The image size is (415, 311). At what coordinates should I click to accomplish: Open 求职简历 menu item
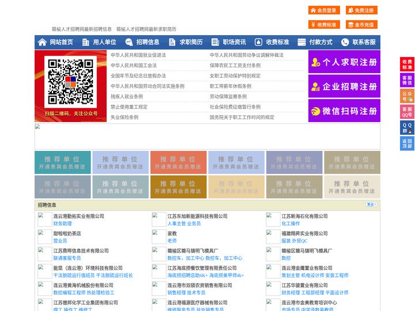[x=191, y=42]
